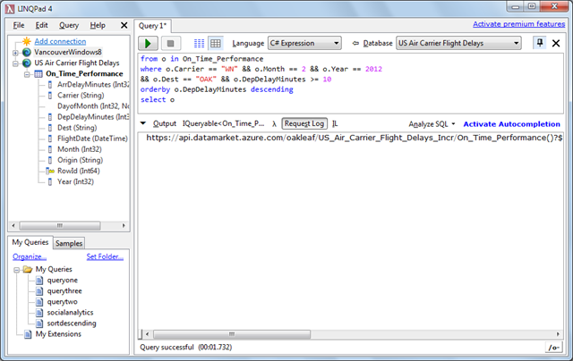
Task: Click the Activate premium features link
Action: pyautogui.click(x=518, y=24)
